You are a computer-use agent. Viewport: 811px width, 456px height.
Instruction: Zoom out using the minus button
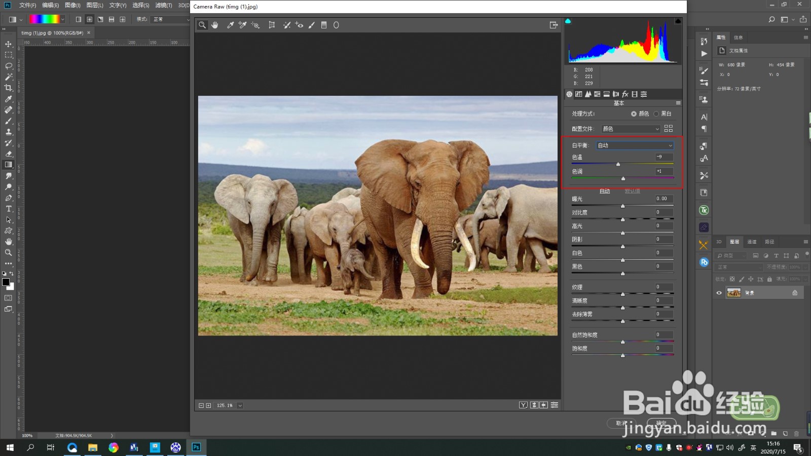click(x=201, y=405)
